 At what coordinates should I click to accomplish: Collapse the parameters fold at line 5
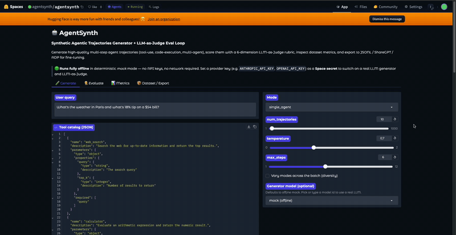52,150
